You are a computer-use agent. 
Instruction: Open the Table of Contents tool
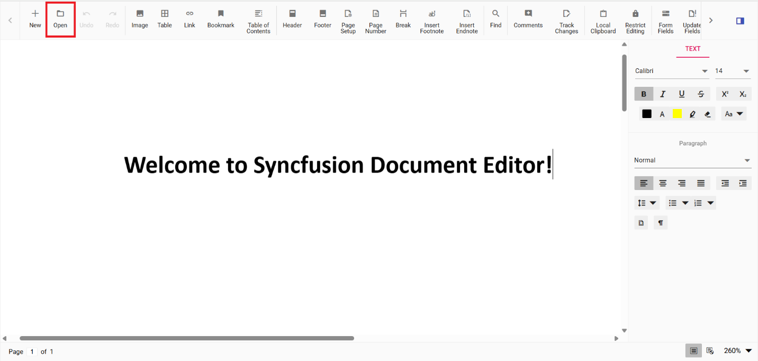tap(258, 20)
